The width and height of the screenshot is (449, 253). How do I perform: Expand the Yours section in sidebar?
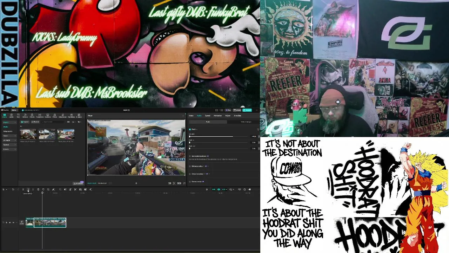click(9, 136)
